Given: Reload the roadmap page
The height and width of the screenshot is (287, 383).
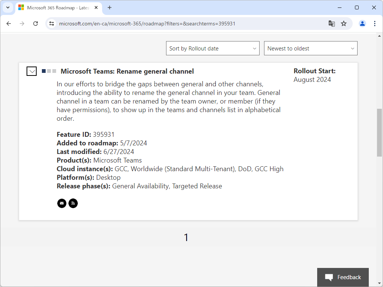Looking at the screenshot, I should pos(36,23).
